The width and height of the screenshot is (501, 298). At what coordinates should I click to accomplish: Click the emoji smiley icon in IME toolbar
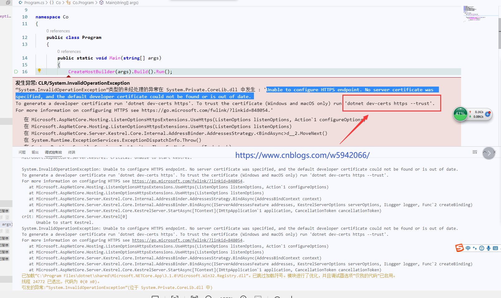(x=482, y=248)
